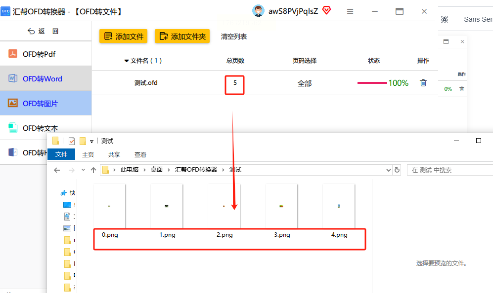Screen dimensions: 493x293
Task: Click 此电脑 in the address path
Action: tap(130, 170)
